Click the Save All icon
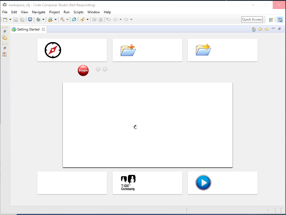The width and height of the screenshot is (286, 215). coord(22,19)
